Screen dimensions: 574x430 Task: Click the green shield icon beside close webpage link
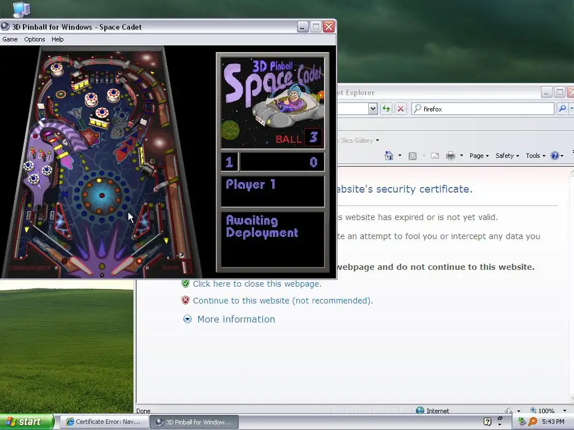pos(186,283)
